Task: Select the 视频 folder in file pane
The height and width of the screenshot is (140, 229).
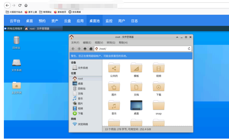Action: [x=159, y=68]
